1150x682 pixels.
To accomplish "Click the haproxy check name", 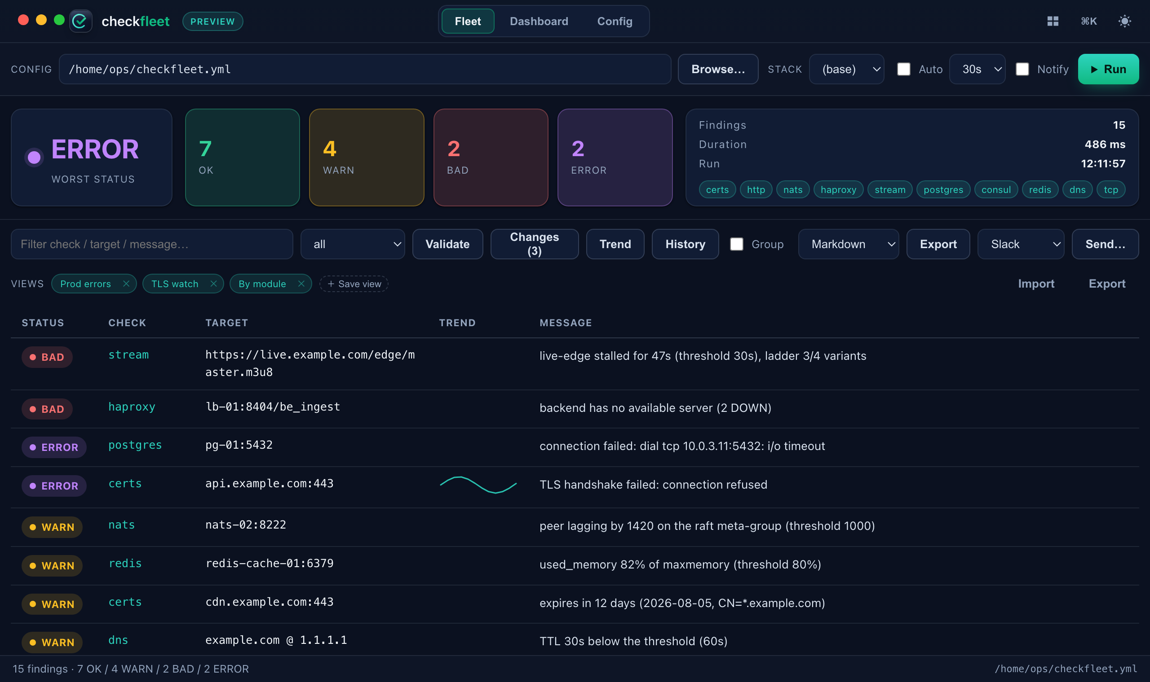I will click(132, 407).
